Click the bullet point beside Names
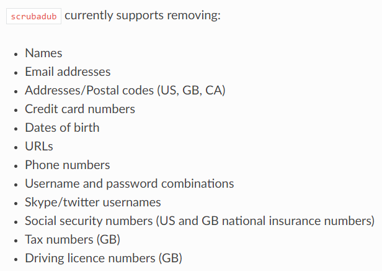 tap(16, 54)
